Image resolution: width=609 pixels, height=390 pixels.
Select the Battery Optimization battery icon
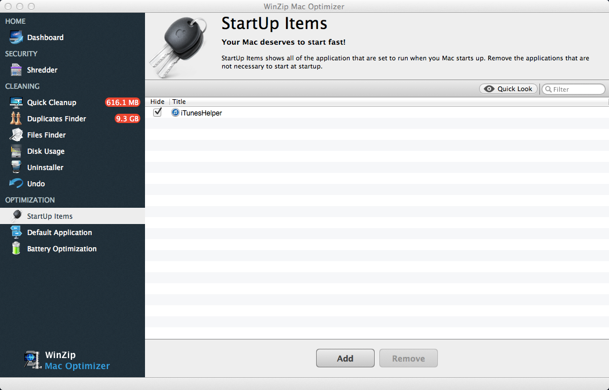pos(16,249)
